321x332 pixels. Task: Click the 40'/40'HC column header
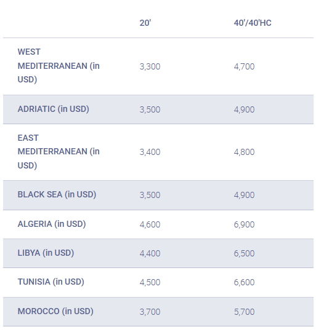(253, 23)
